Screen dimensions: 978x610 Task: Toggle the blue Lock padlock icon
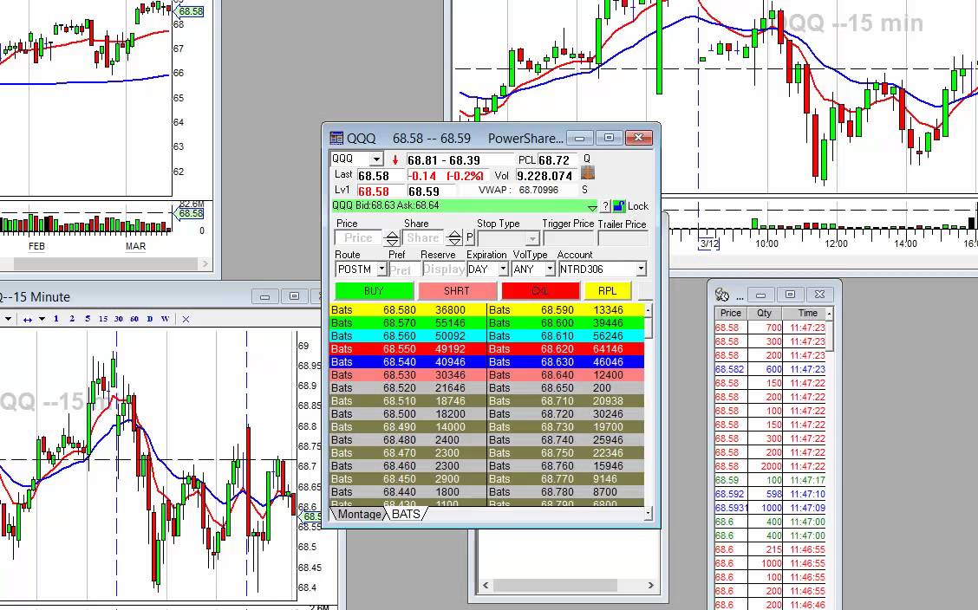(618, 206)
